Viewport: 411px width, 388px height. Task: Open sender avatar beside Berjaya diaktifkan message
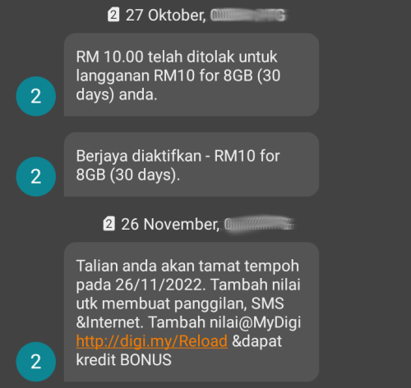pyautogui.click(x=36, y=176)
